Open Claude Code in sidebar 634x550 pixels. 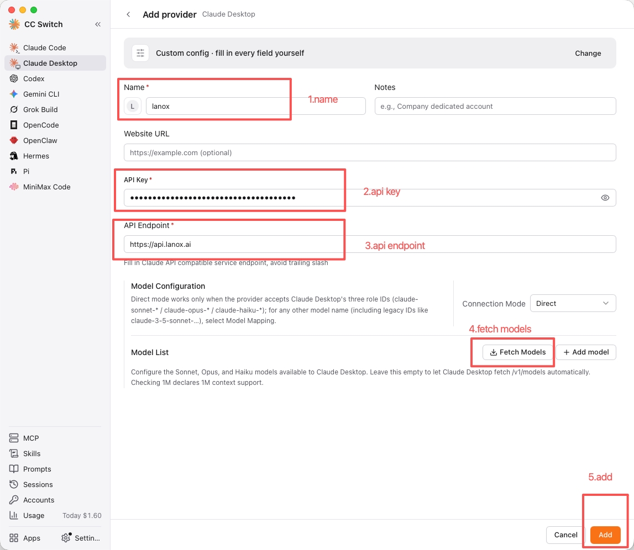[55, 47]
